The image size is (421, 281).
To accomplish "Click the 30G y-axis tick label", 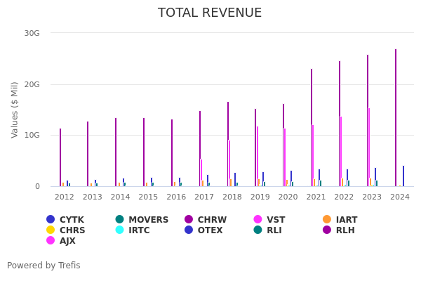I will tap(32, 33).
